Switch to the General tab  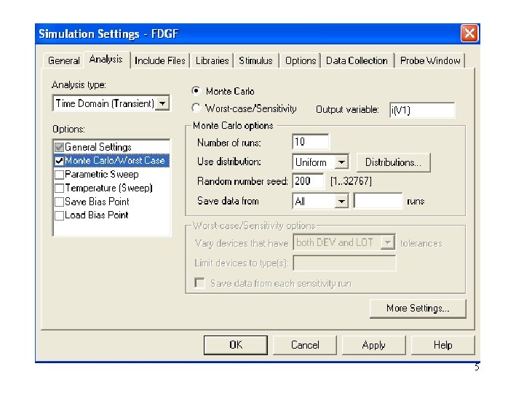[x=63, y=60]
